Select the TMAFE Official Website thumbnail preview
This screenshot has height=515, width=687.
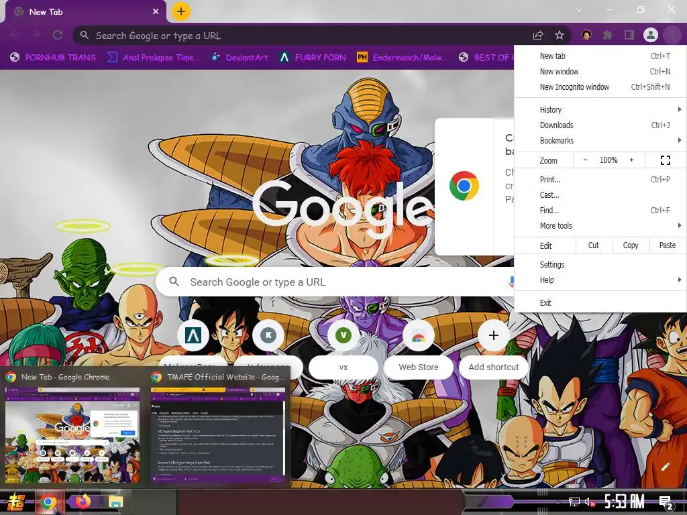(218, 435)
